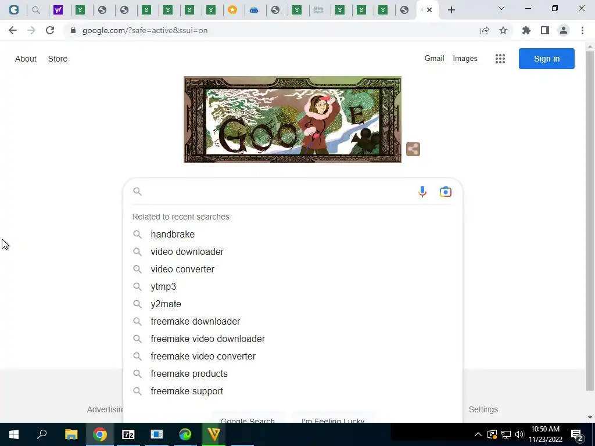Open Microsoft Edge from the taskbar
The image size is (595, 446).
coord(185,434)
